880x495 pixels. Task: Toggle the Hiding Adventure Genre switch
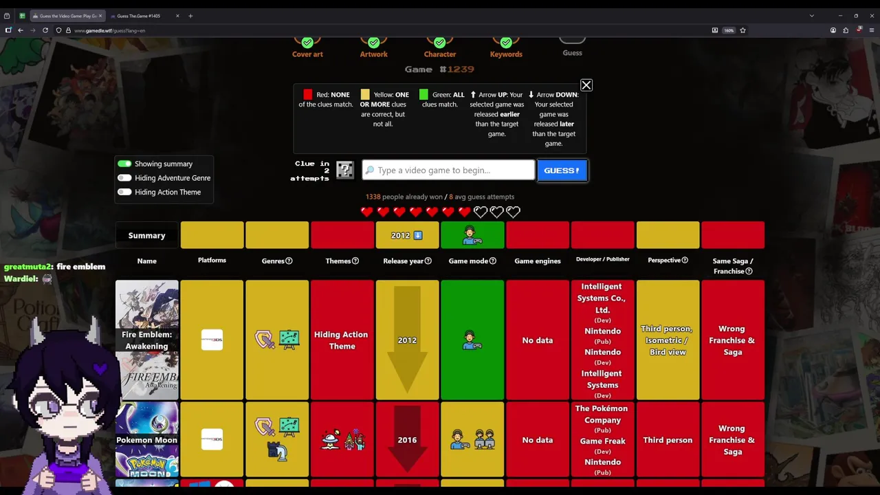(x=124, y=177)
